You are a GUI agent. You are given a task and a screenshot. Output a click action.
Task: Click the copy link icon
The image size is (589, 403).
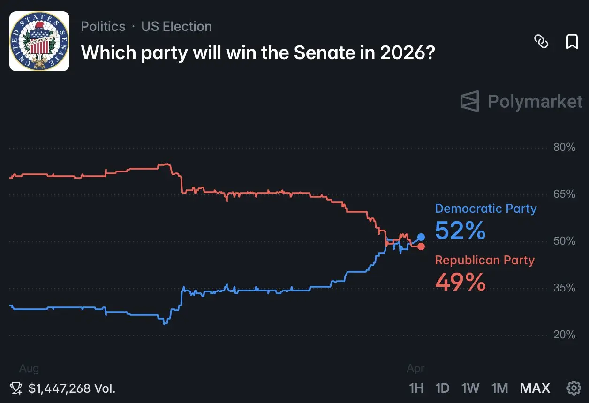[542, 42]
